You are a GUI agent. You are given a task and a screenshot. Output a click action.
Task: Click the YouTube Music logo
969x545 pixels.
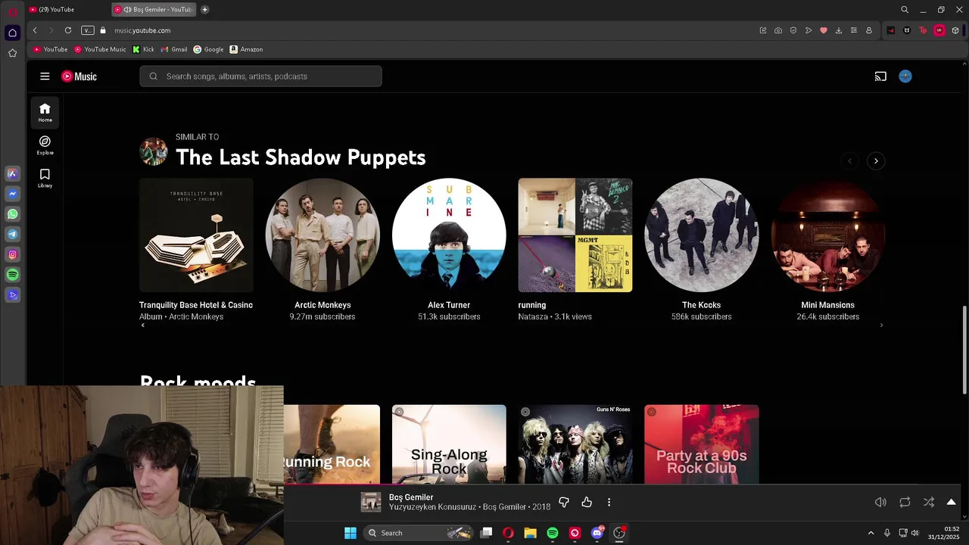pos(79,76)
